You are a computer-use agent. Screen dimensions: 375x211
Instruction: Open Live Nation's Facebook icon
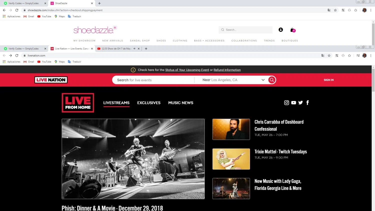307,103
